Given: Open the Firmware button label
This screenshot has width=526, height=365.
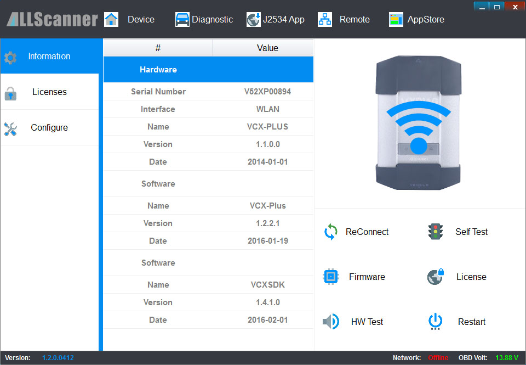Looking at the screenshot, I should (x=367, y=277).
